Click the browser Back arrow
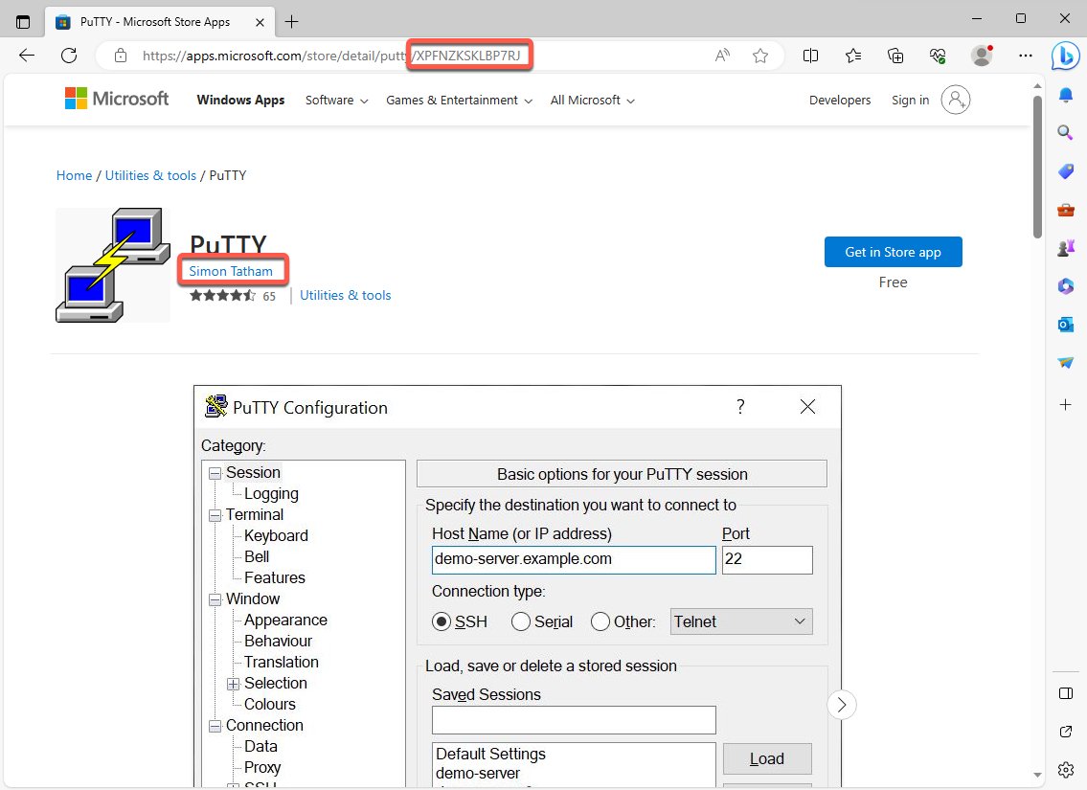The height and width of the screenshot is (790, 1087). pos(27,56)
